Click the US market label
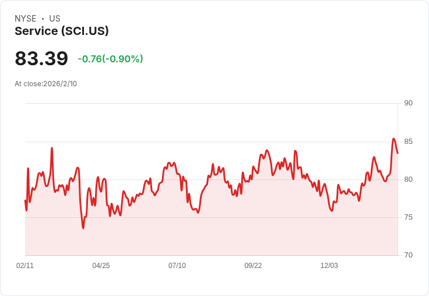 [55, 19]
